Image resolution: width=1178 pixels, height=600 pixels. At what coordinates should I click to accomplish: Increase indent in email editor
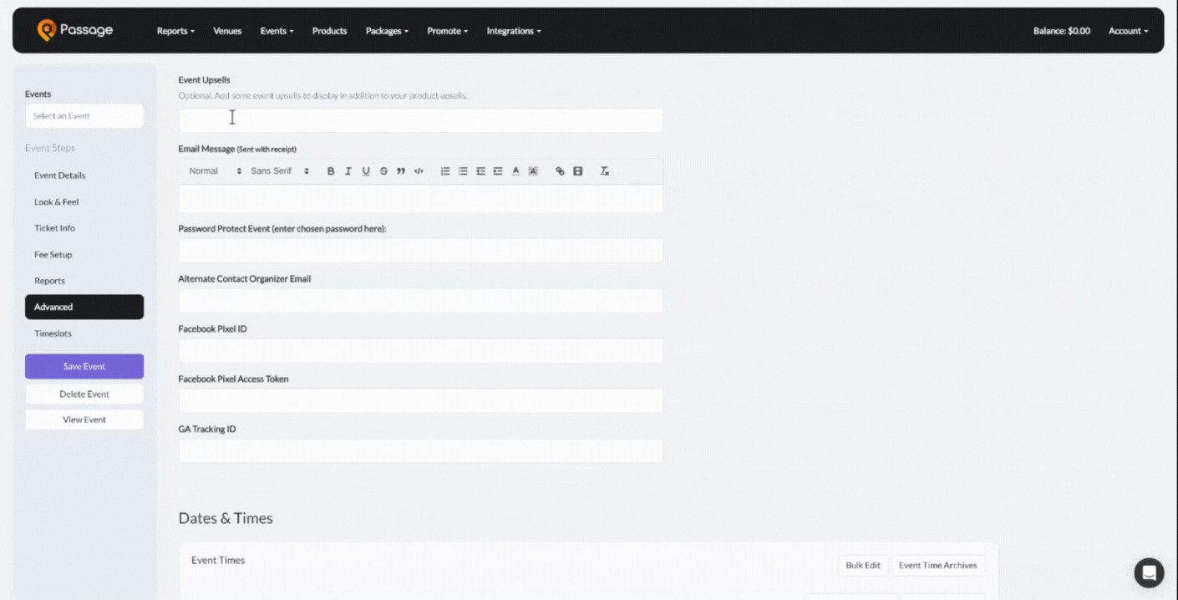(498, 171)
